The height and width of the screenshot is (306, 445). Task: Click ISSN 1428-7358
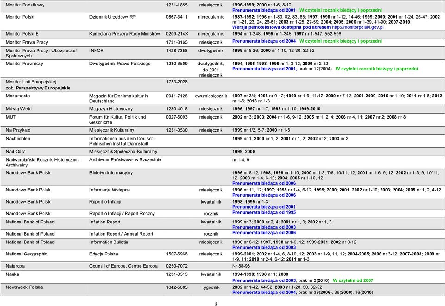click(x=177, y=50)
